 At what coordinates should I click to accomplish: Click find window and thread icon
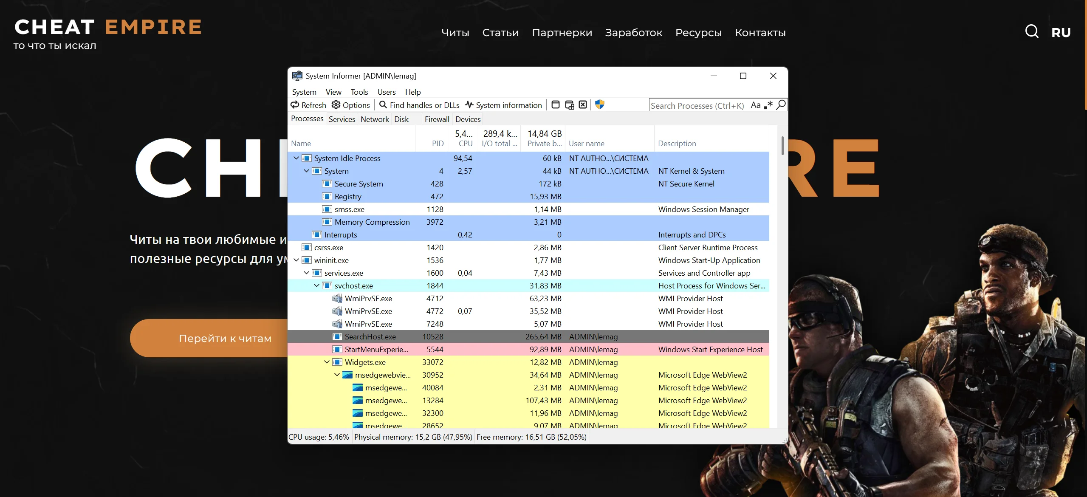[569, 105]
